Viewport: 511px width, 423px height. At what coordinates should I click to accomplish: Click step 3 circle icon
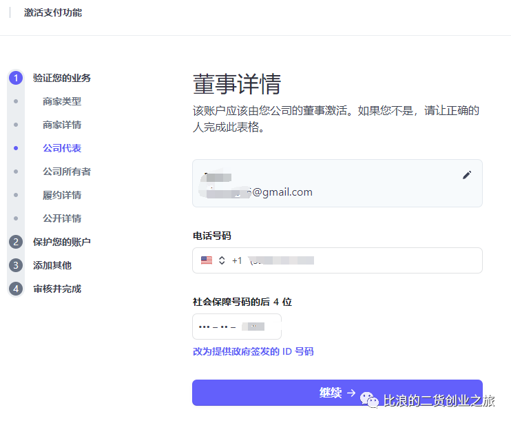pos(16,265)
